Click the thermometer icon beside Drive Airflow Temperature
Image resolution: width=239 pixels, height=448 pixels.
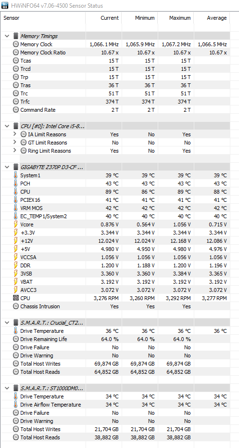(16, 405)
